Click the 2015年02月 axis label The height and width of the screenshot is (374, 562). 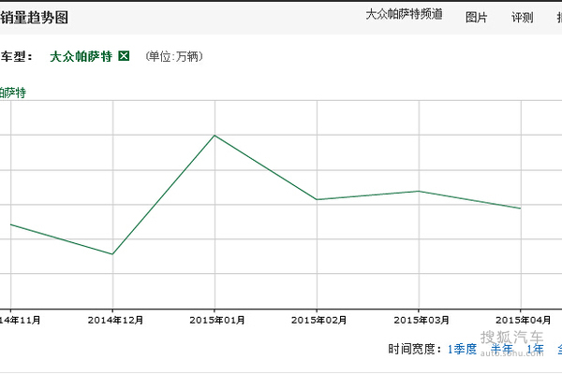click(317, 320)
